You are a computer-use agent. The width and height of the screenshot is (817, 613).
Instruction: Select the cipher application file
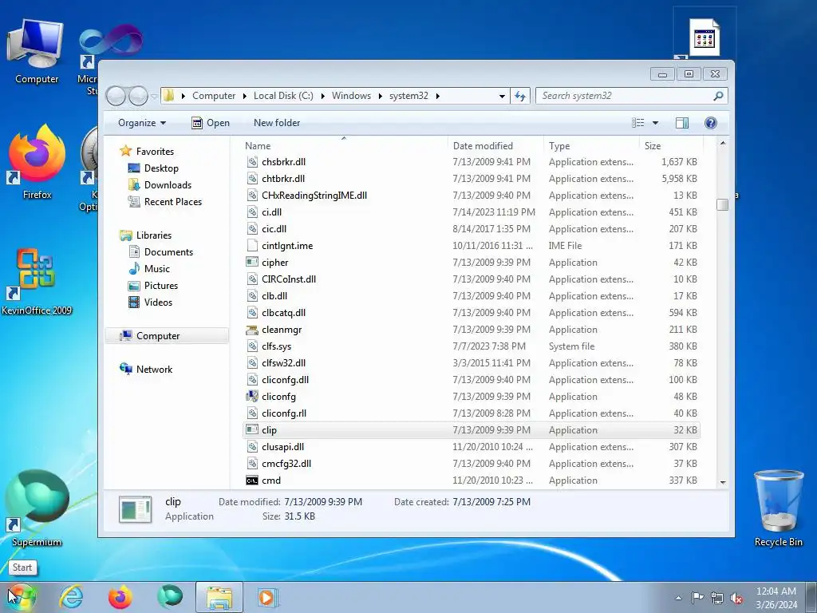[x=472, y=262]
